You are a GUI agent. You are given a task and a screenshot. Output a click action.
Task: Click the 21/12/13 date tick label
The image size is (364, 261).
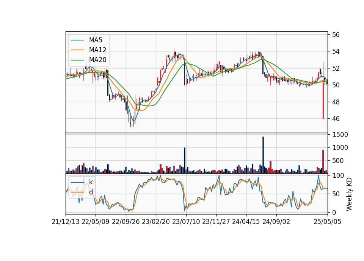click(x=66, y=222)
